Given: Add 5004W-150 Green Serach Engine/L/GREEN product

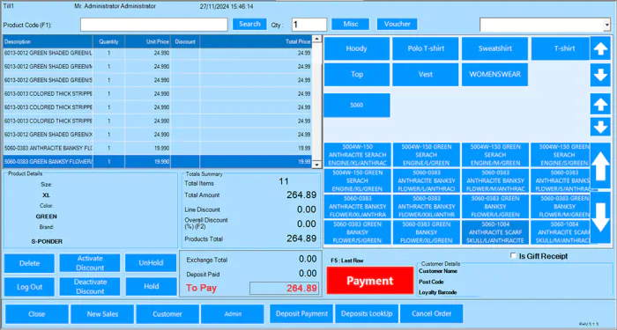Looking at the screenshot, I should pos(426,155).
